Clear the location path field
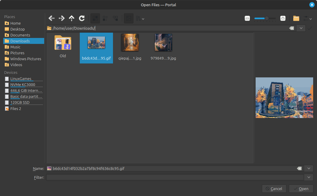The width and height of the screenshot is (317, 196). (291, 28)
